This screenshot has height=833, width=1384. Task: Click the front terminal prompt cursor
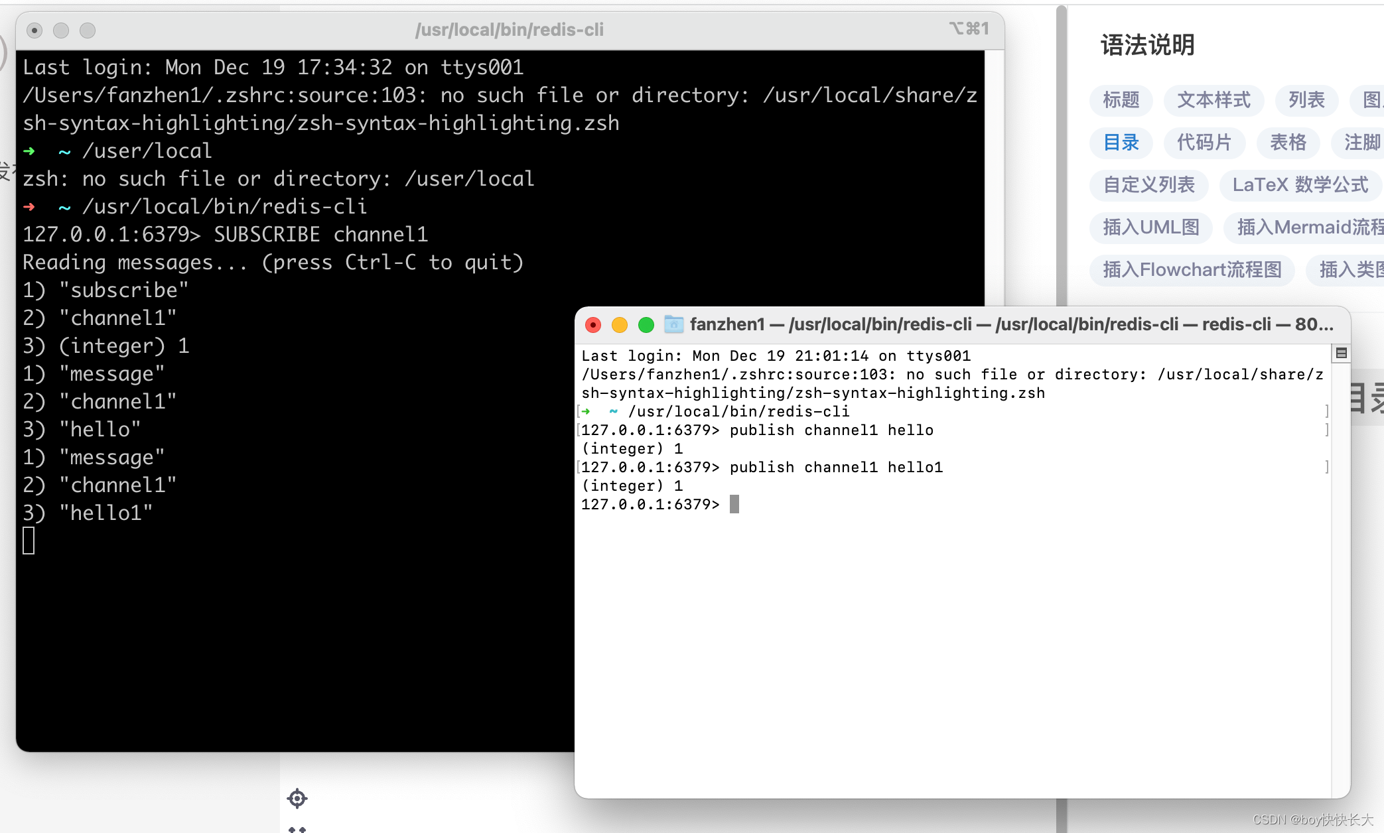tap(734, 504)
